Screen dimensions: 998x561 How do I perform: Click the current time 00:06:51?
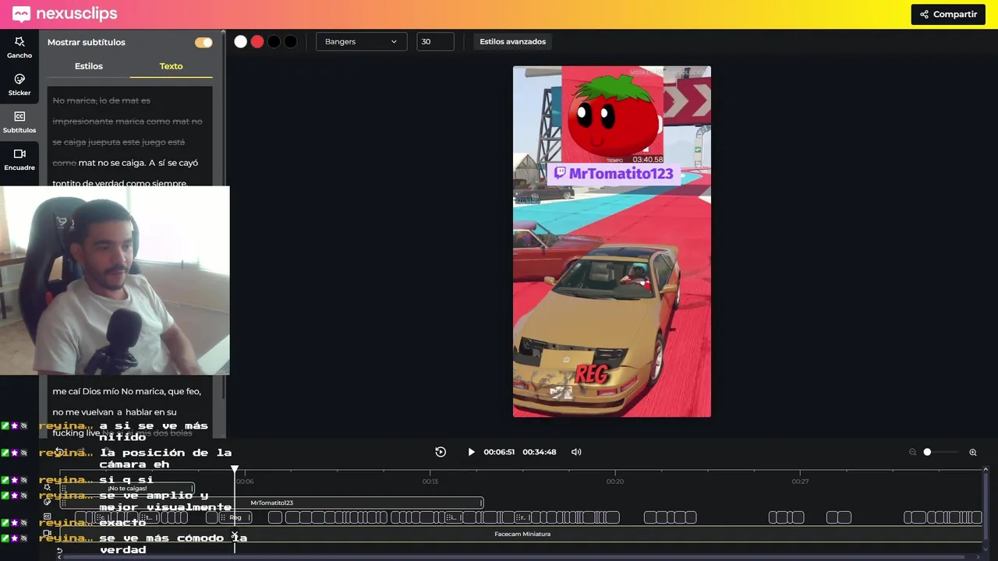pos(499,452)
